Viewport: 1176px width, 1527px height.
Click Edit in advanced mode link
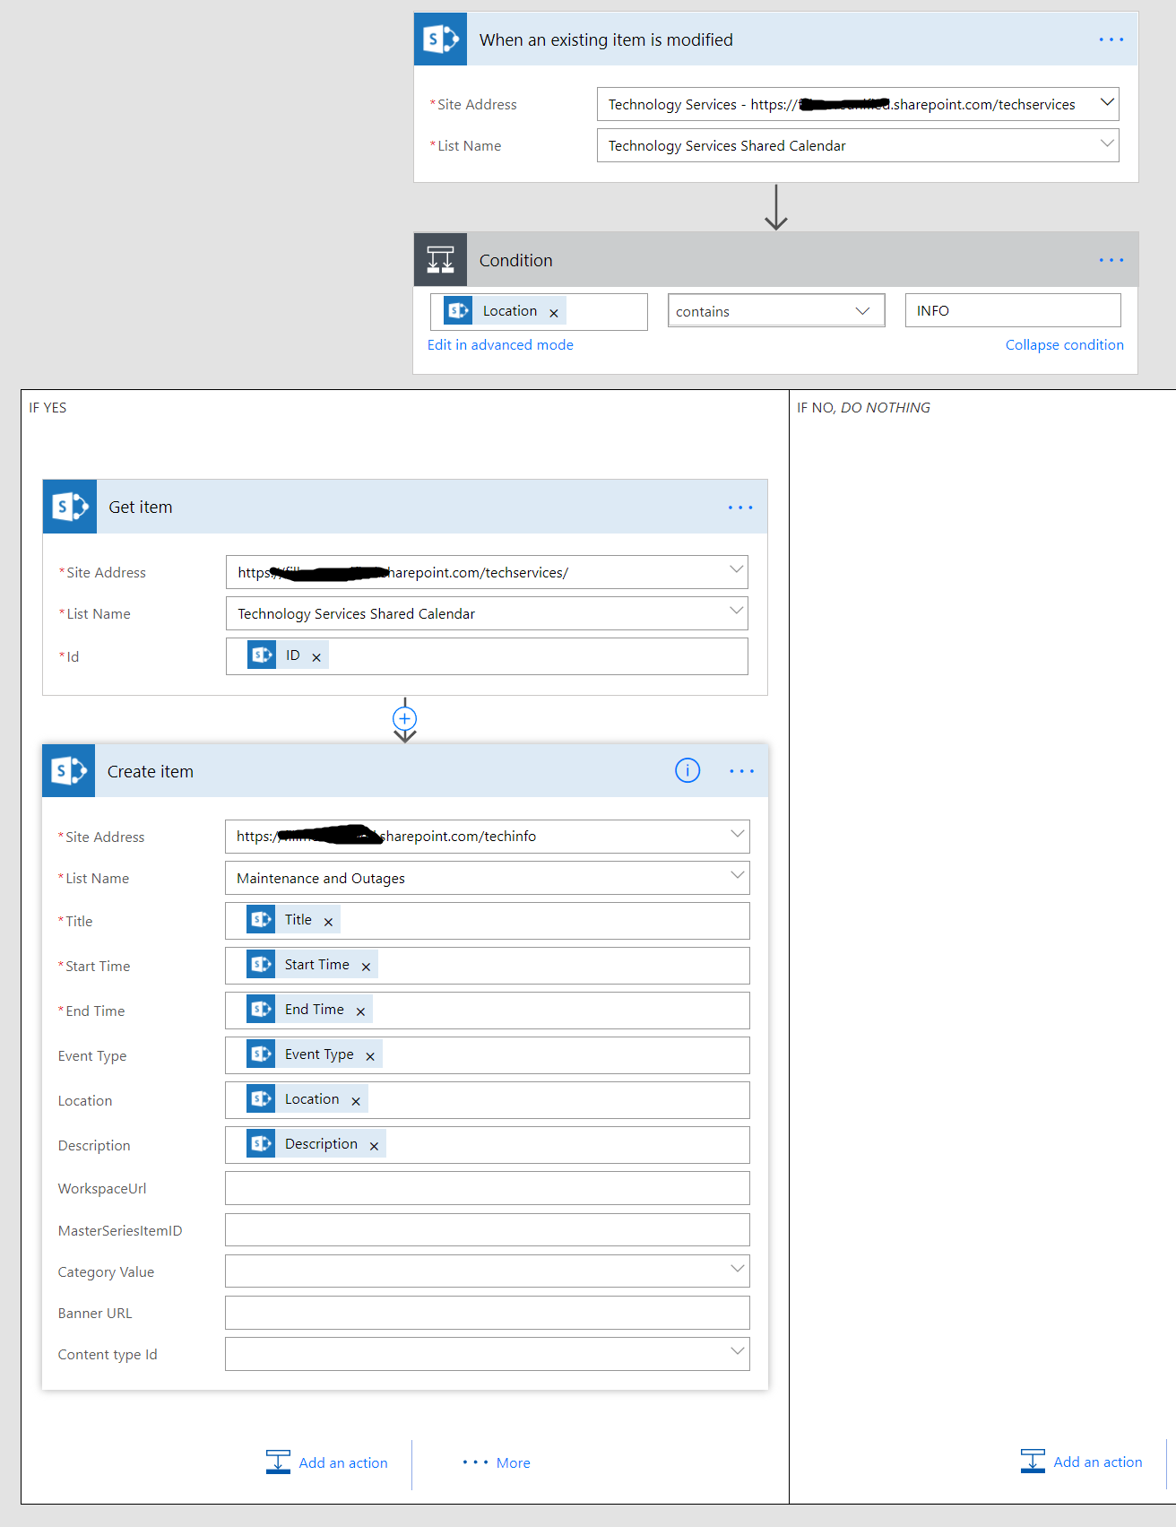pyautogui.click(x=500, y=345)
